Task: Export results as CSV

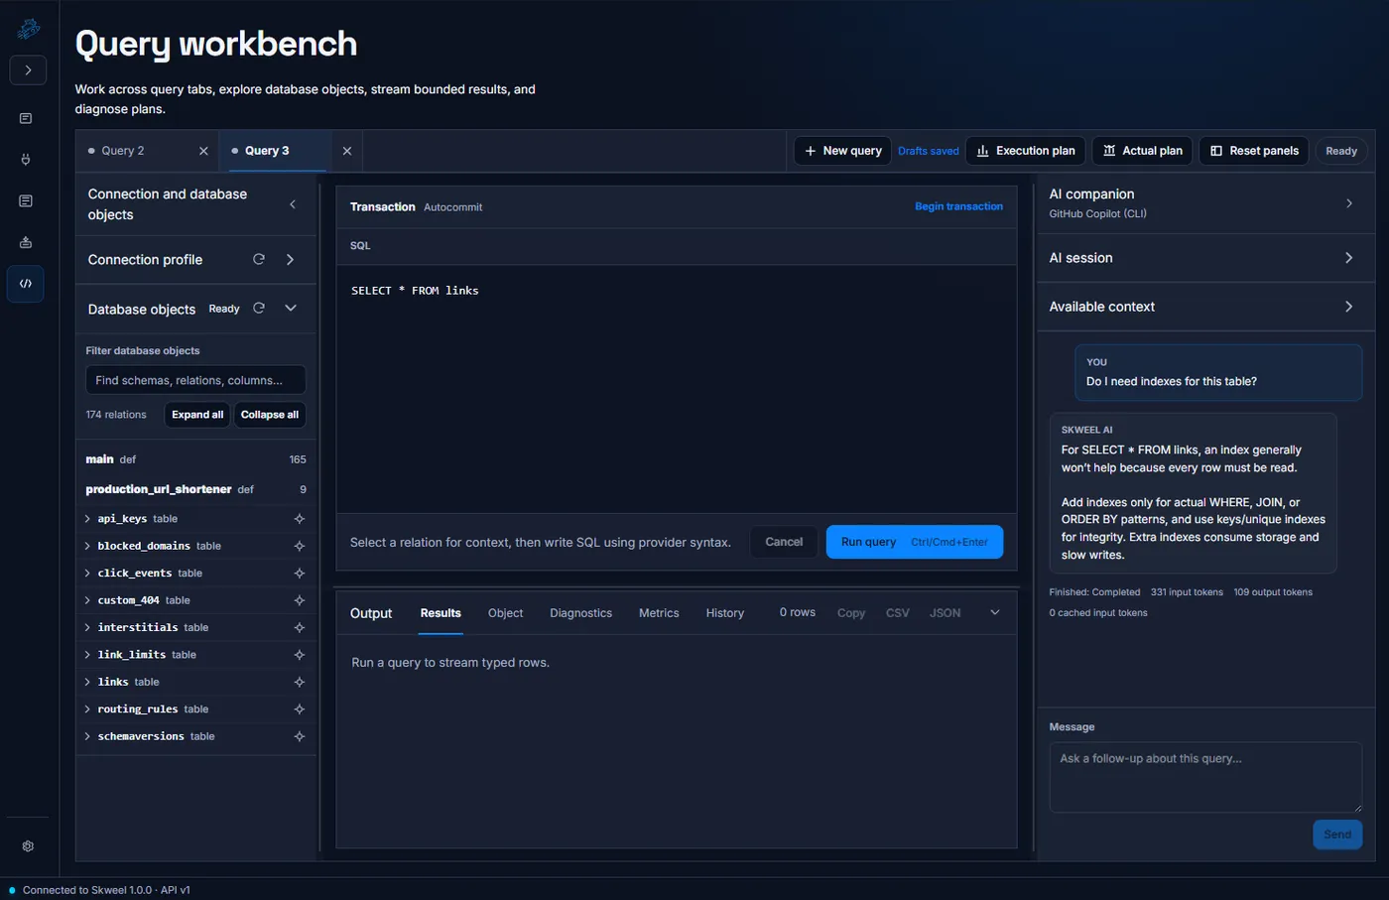Action: (x=898, y=613)
